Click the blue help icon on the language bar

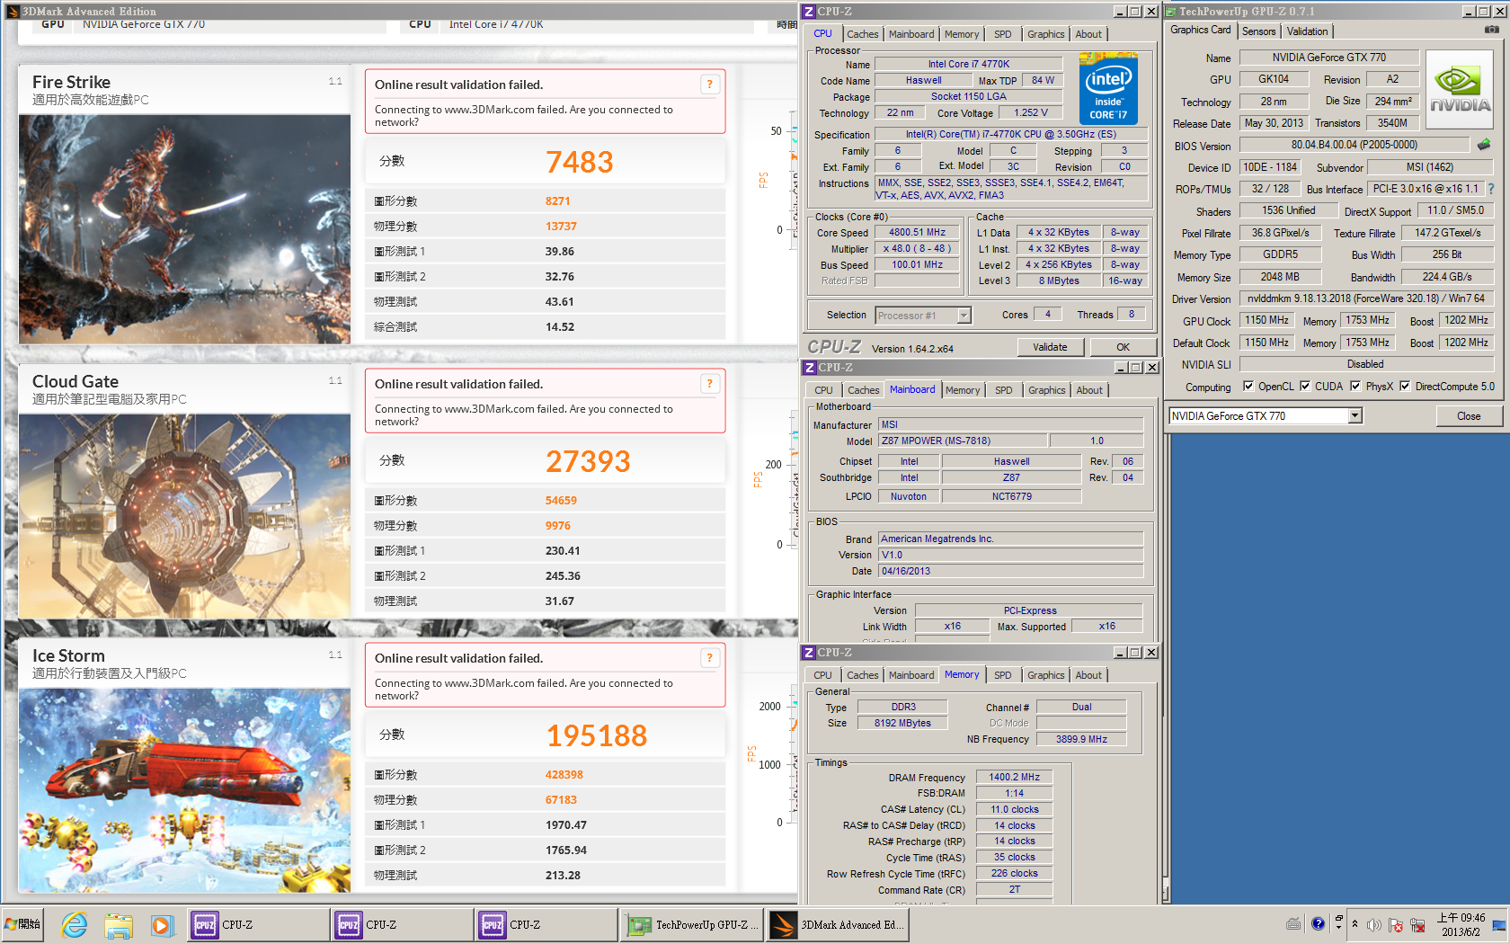pyautogui.click(x=1318, y=923)
